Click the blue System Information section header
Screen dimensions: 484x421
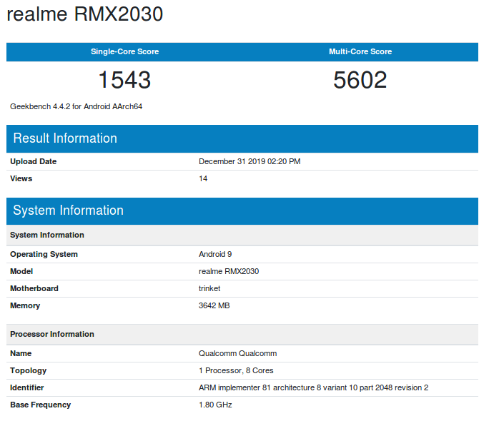(242, 211)
